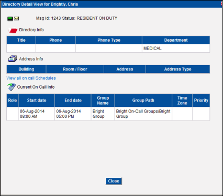Image resolution: width=223 pixels, height=196 pixels.
Task: Open View all on call Schedules link
Action: 31,78
